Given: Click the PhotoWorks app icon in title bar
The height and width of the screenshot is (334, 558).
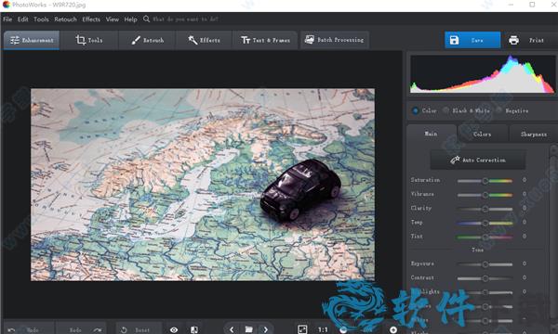Looking at the screenshot, I should pyautogui.click(x=7, y=5).
